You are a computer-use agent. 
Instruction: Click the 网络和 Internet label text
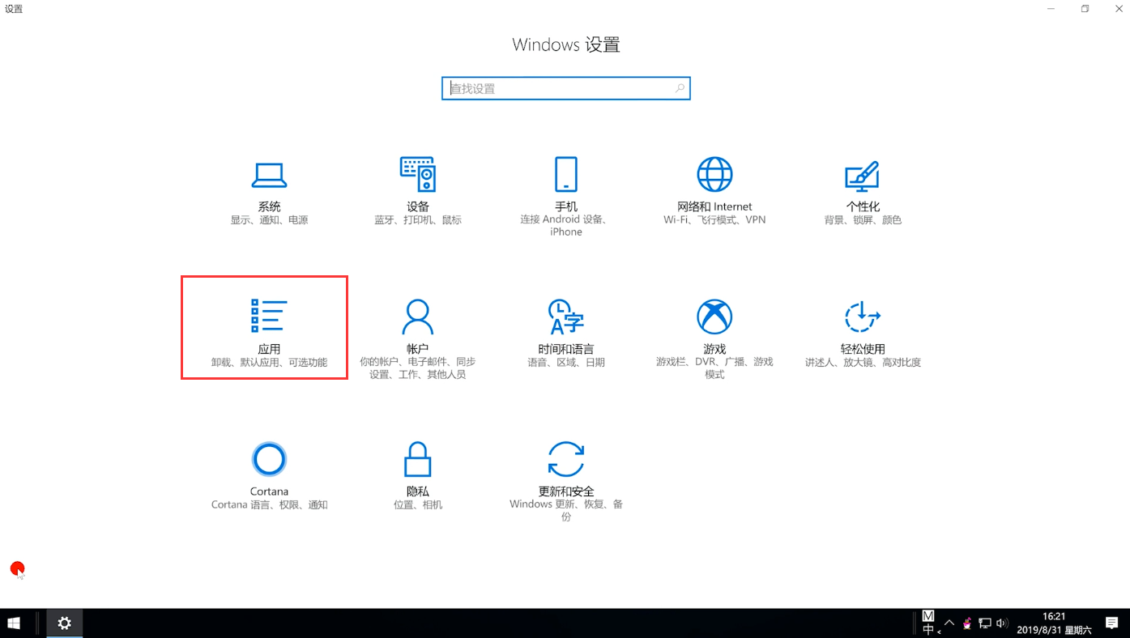tap(714, 206)
